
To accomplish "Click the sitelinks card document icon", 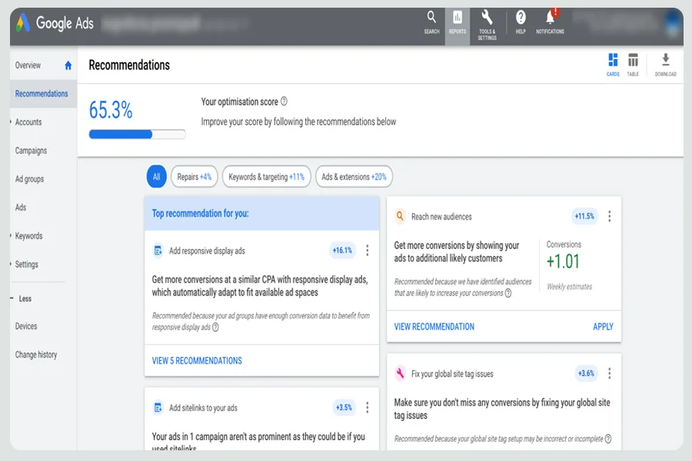I will [158, 408].
